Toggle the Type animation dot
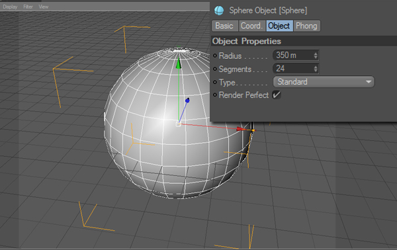 point(215,82)
